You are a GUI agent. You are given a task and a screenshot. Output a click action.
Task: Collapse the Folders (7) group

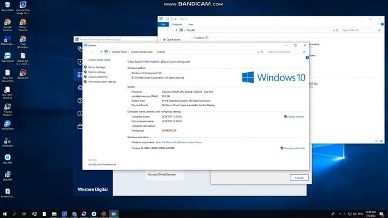pyautogui.click(x=192, y=38)
